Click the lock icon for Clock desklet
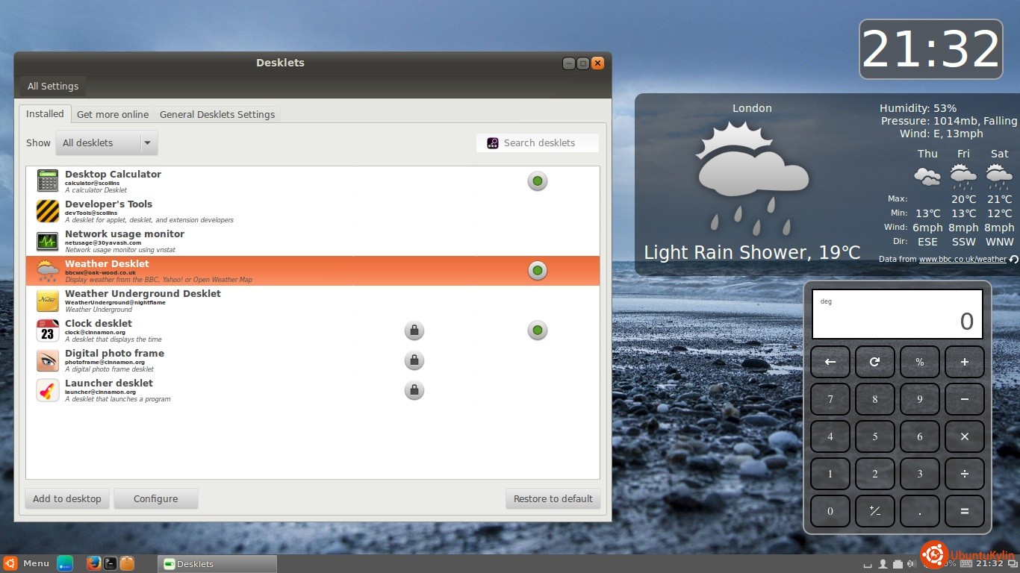Viewport: 1020px width, 573px height. (414, 331)
